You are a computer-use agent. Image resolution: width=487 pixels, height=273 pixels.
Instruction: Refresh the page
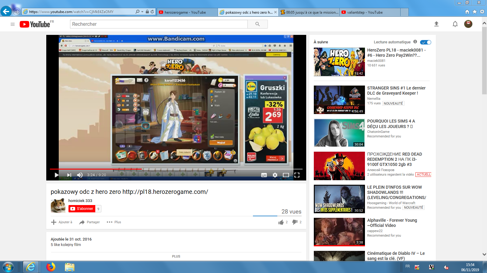point(152,12)
